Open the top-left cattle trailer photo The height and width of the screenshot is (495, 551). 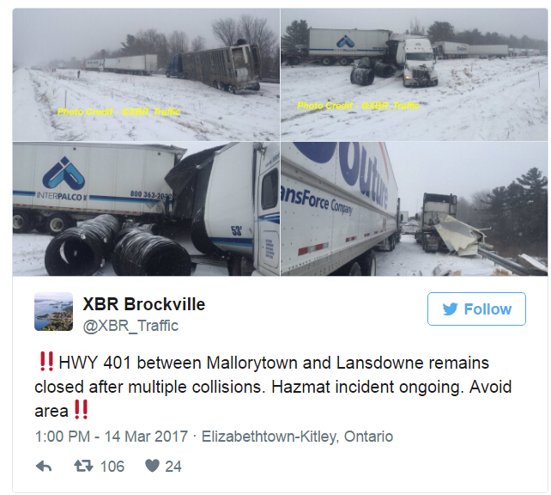[146, 75]
